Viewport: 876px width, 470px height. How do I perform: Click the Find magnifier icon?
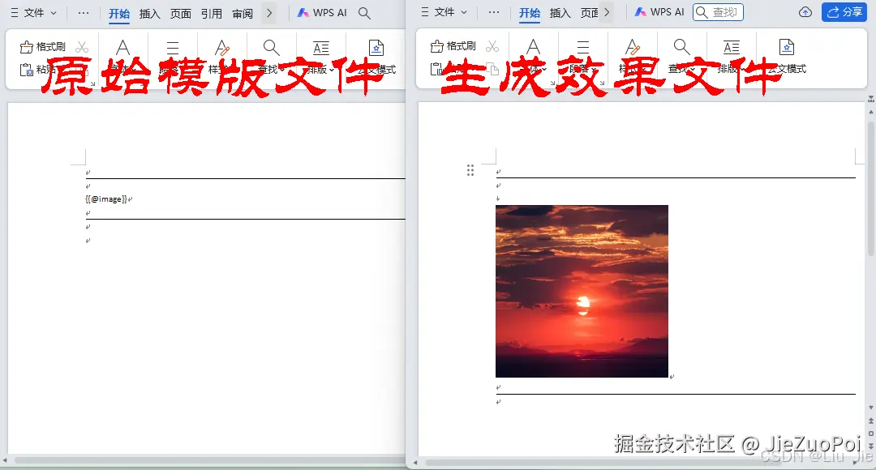click(270, 47)
